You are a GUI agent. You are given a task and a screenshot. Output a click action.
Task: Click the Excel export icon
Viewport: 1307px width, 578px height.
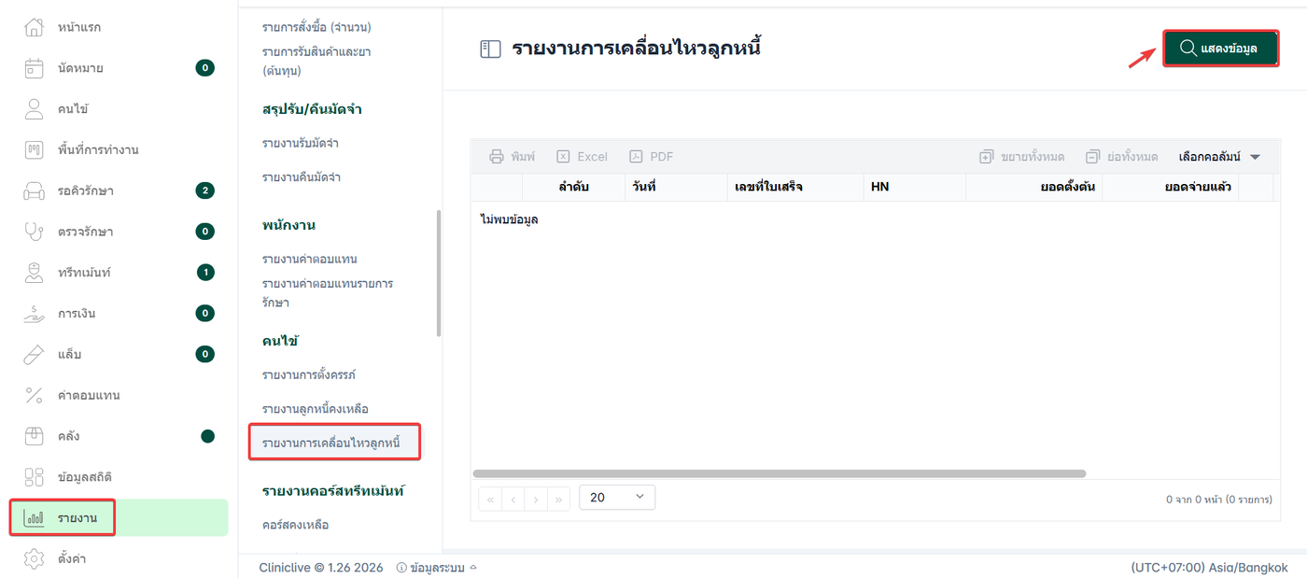pyautogui.click(x=563, y=157)
